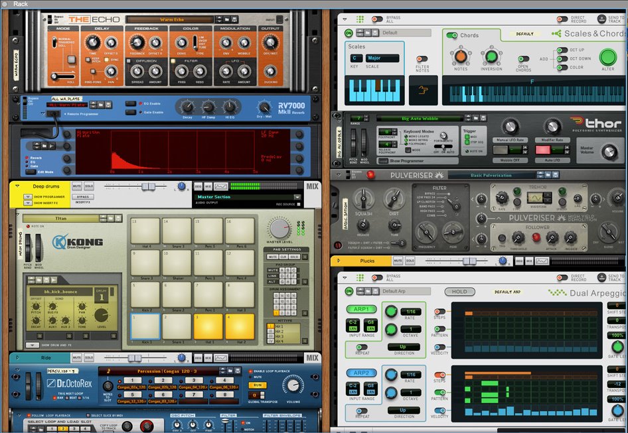Click the Alter button on Scales & Chords
Image resolution: width=628 pixels, height=433 pixels.
pos(608,58)
